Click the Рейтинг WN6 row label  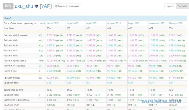(11, 46)
